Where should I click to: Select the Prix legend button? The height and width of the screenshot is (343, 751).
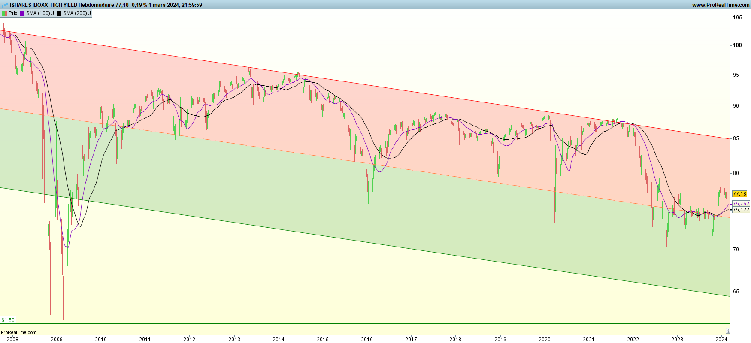9,13
